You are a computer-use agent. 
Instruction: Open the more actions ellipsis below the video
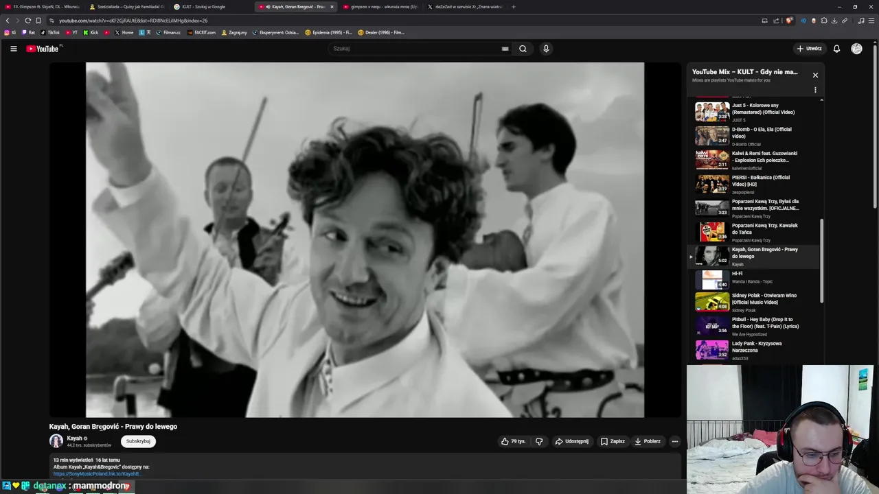675,441
